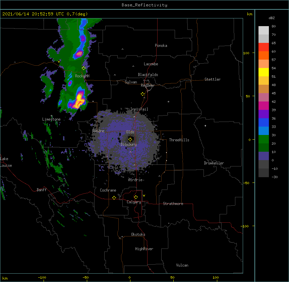Click the Blackfalds label
This screenshot has width=289, height=282.
(148, 75)
